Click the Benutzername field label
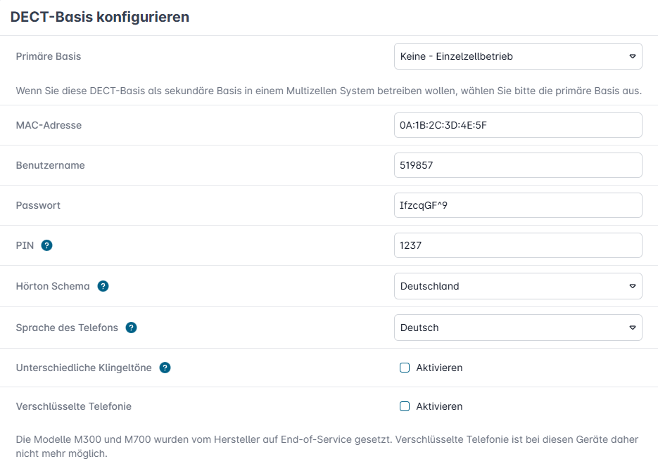This screenshot has width=658, height=466. (x=50, y=165)
